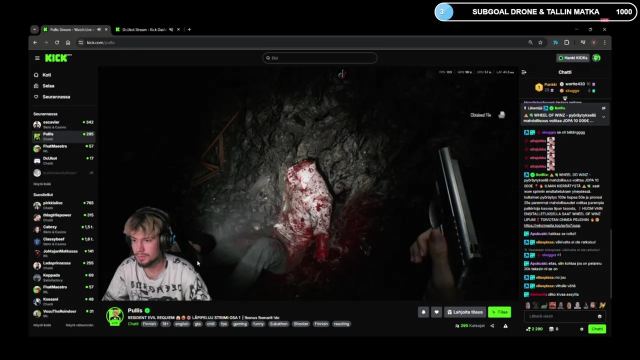Click the Hanki KICKs button
The image size is (640, 360).
click(x=573, y=58)
